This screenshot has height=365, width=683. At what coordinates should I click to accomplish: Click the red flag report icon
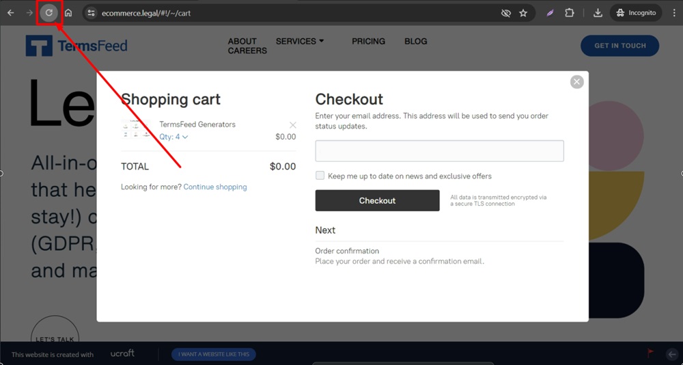click(651, 353)
